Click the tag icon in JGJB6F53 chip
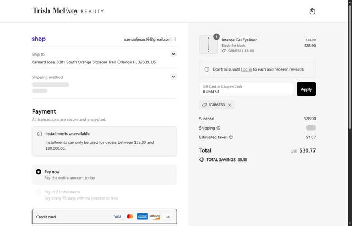352x226 pixels. (x=204, y=105)
